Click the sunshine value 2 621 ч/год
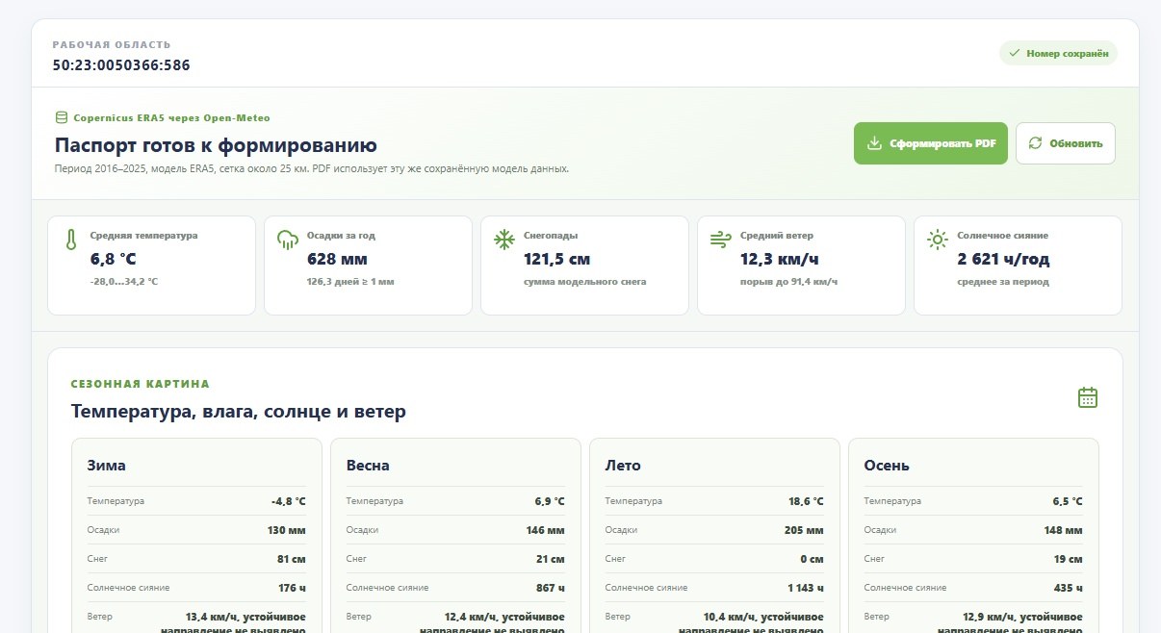The image size is (1161, 633). 1003,259
